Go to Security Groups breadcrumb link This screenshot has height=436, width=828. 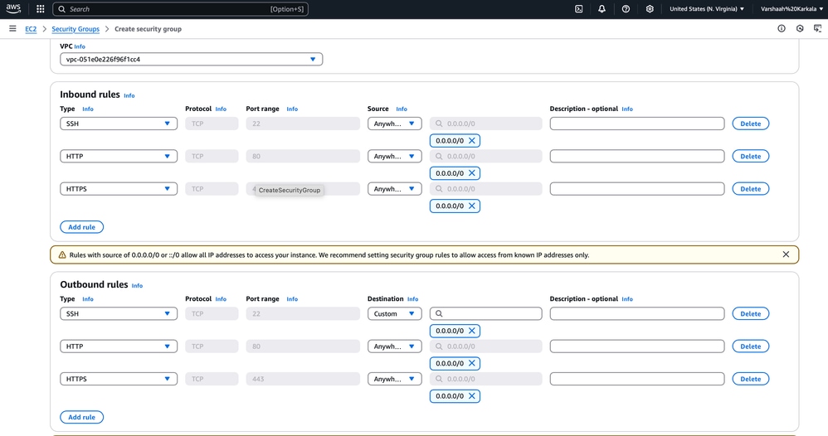(x=75, y=29)
